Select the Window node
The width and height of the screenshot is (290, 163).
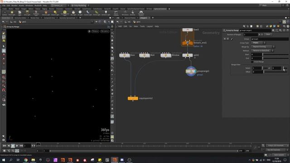tap(166, 55)
